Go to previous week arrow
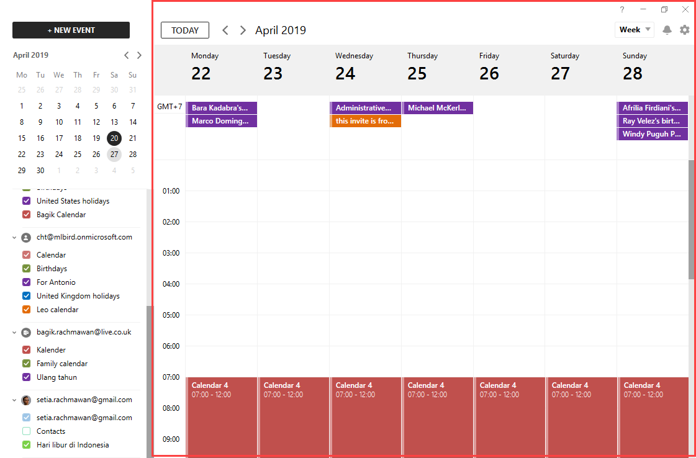The image size is (696, 458). click(225, 30)
